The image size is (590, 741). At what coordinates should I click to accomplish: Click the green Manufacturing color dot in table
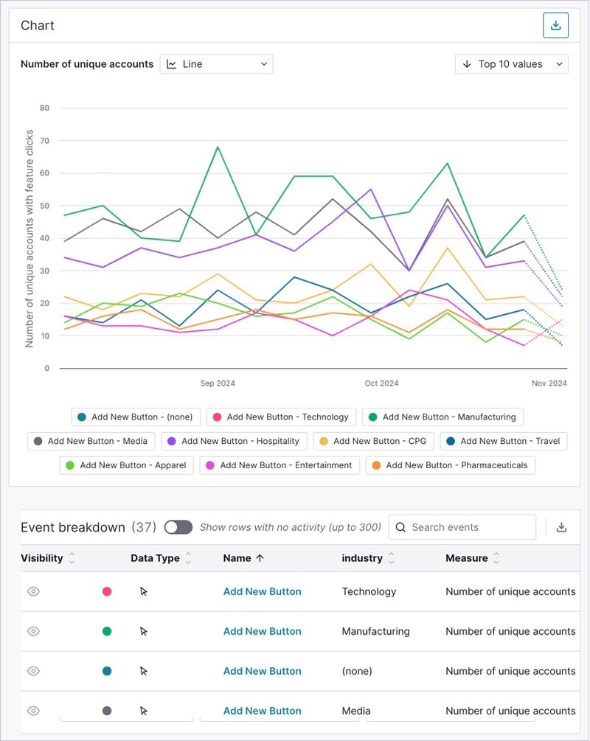point(107,631)
